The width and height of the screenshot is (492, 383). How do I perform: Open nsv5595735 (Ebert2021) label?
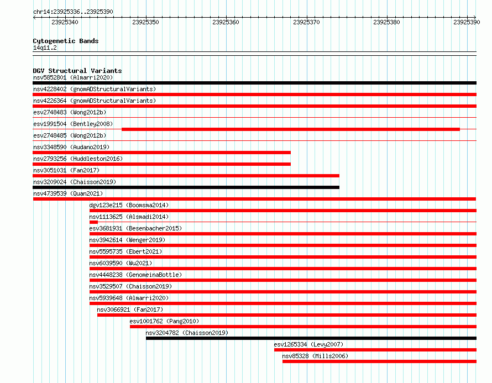pos(125,251)
